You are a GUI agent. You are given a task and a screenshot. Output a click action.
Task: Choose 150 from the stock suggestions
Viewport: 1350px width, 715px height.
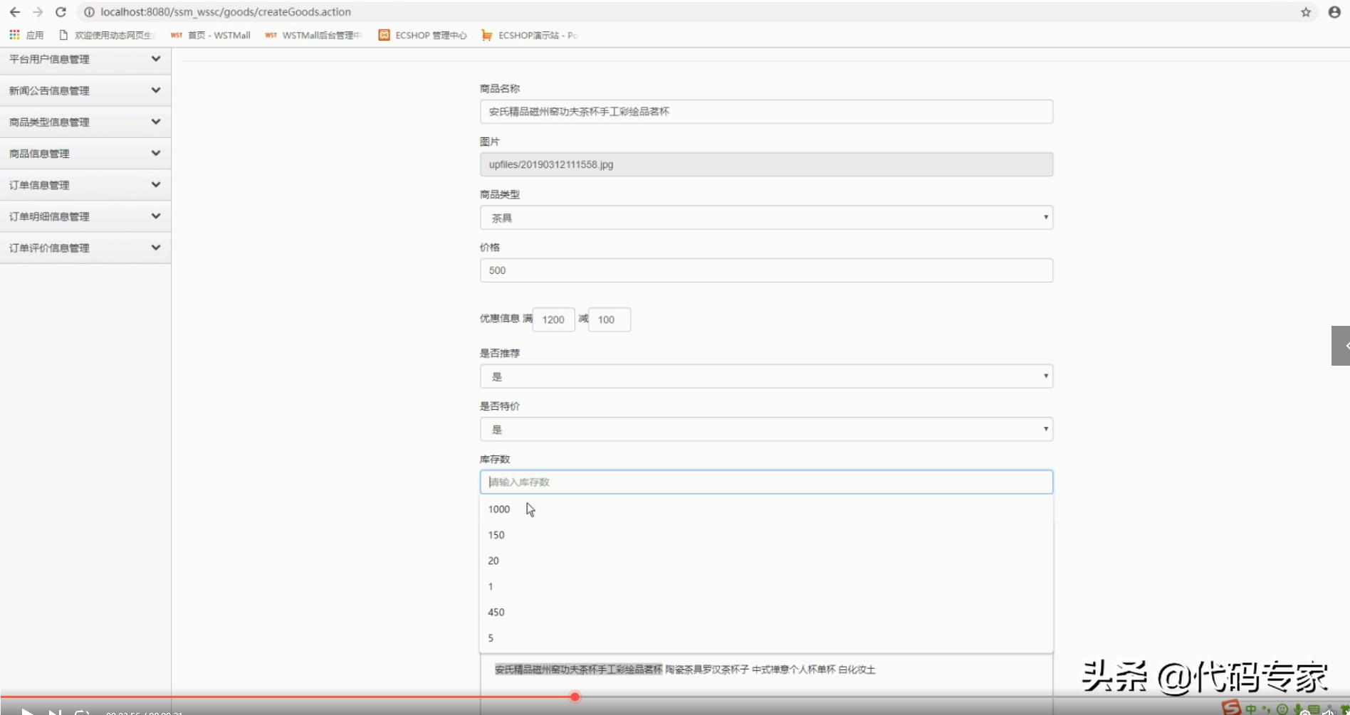(766, 535)
